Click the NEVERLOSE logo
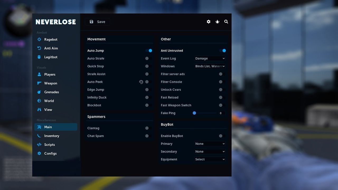The image size is (338, 190). click(x=56, y=22)
